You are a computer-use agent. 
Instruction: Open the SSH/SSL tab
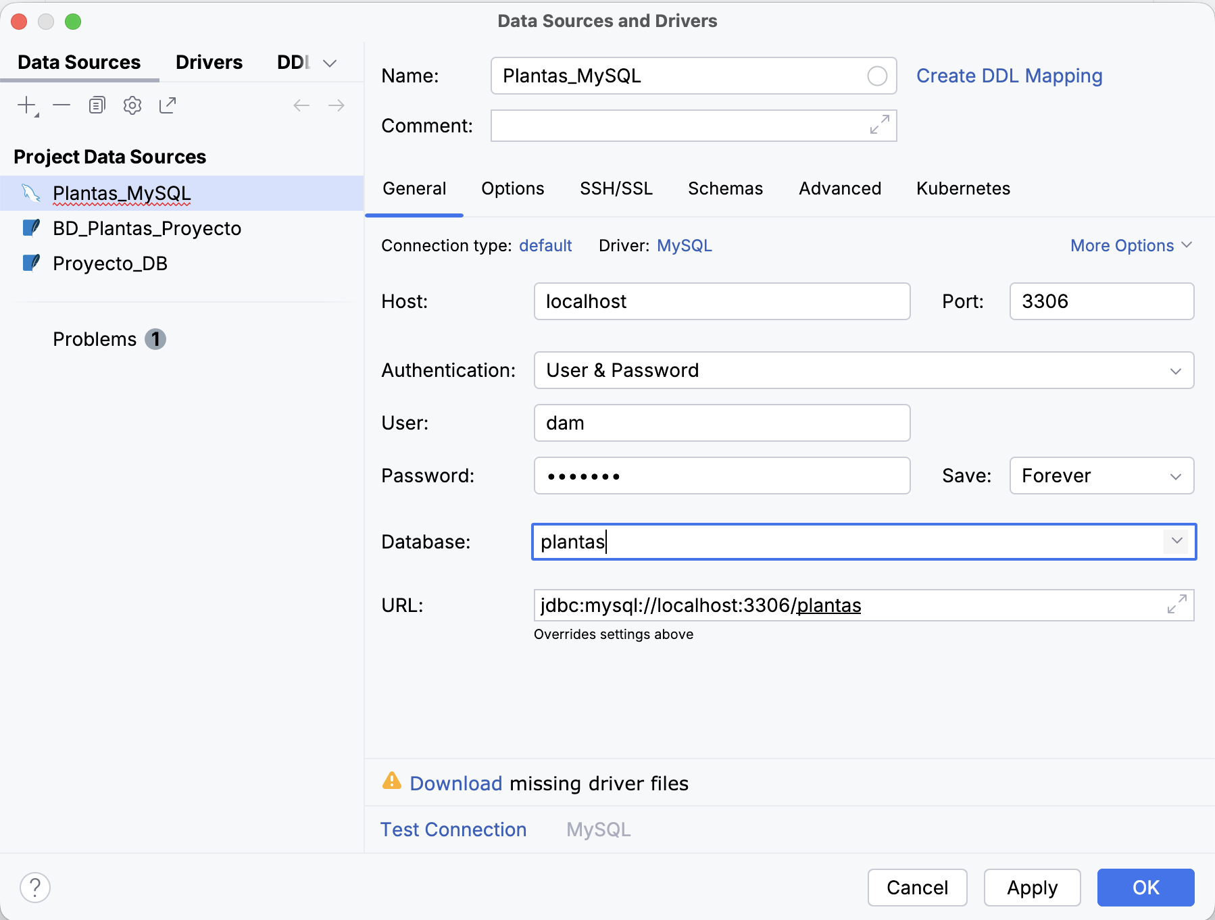click(616, 188)
